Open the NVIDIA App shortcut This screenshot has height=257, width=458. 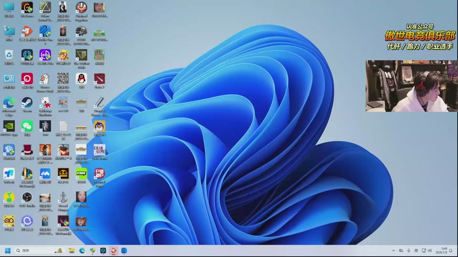point(9,126)
